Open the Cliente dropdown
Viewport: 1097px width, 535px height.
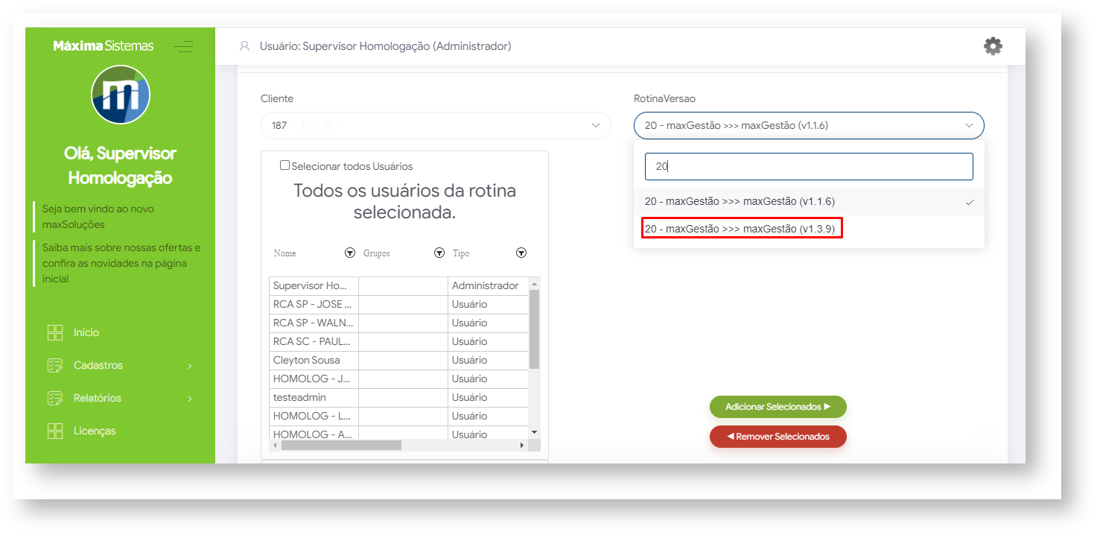[436, 125]
